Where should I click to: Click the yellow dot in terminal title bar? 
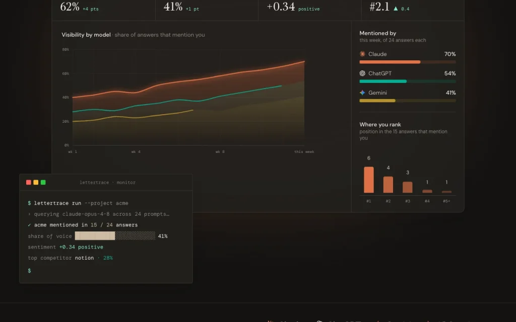click(36, 182)
